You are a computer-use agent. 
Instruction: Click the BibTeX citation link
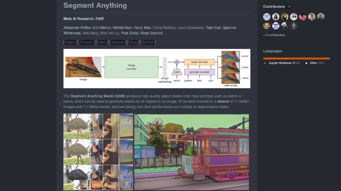point(148,42)
